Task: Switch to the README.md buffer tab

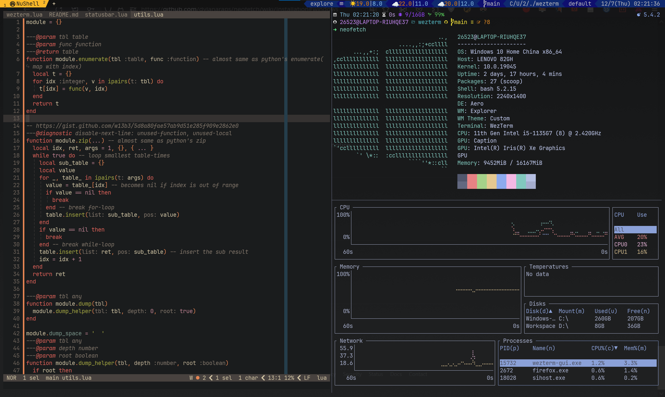Action: click(64, 15)
